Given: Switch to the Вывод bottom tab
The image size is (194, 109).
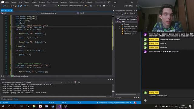Looking at the screenshot, I should [x=16, y=99].
